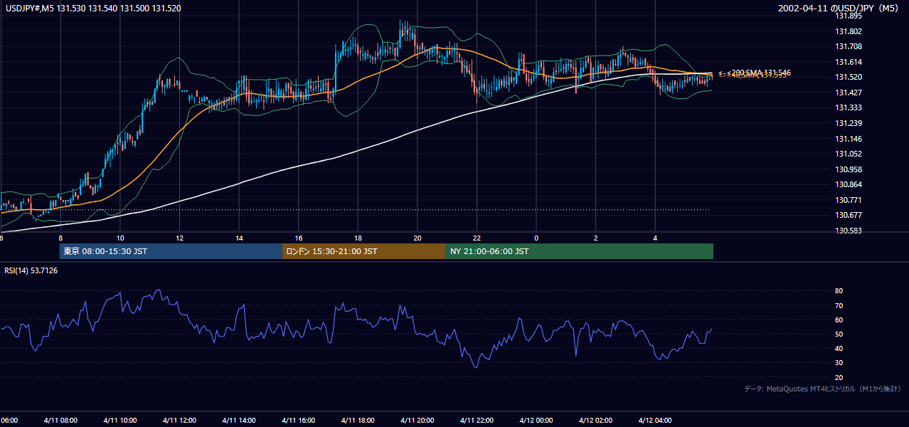Screen dimensions: 909x427
Task: Click price axis value 131.520
Action: (848, 77)
